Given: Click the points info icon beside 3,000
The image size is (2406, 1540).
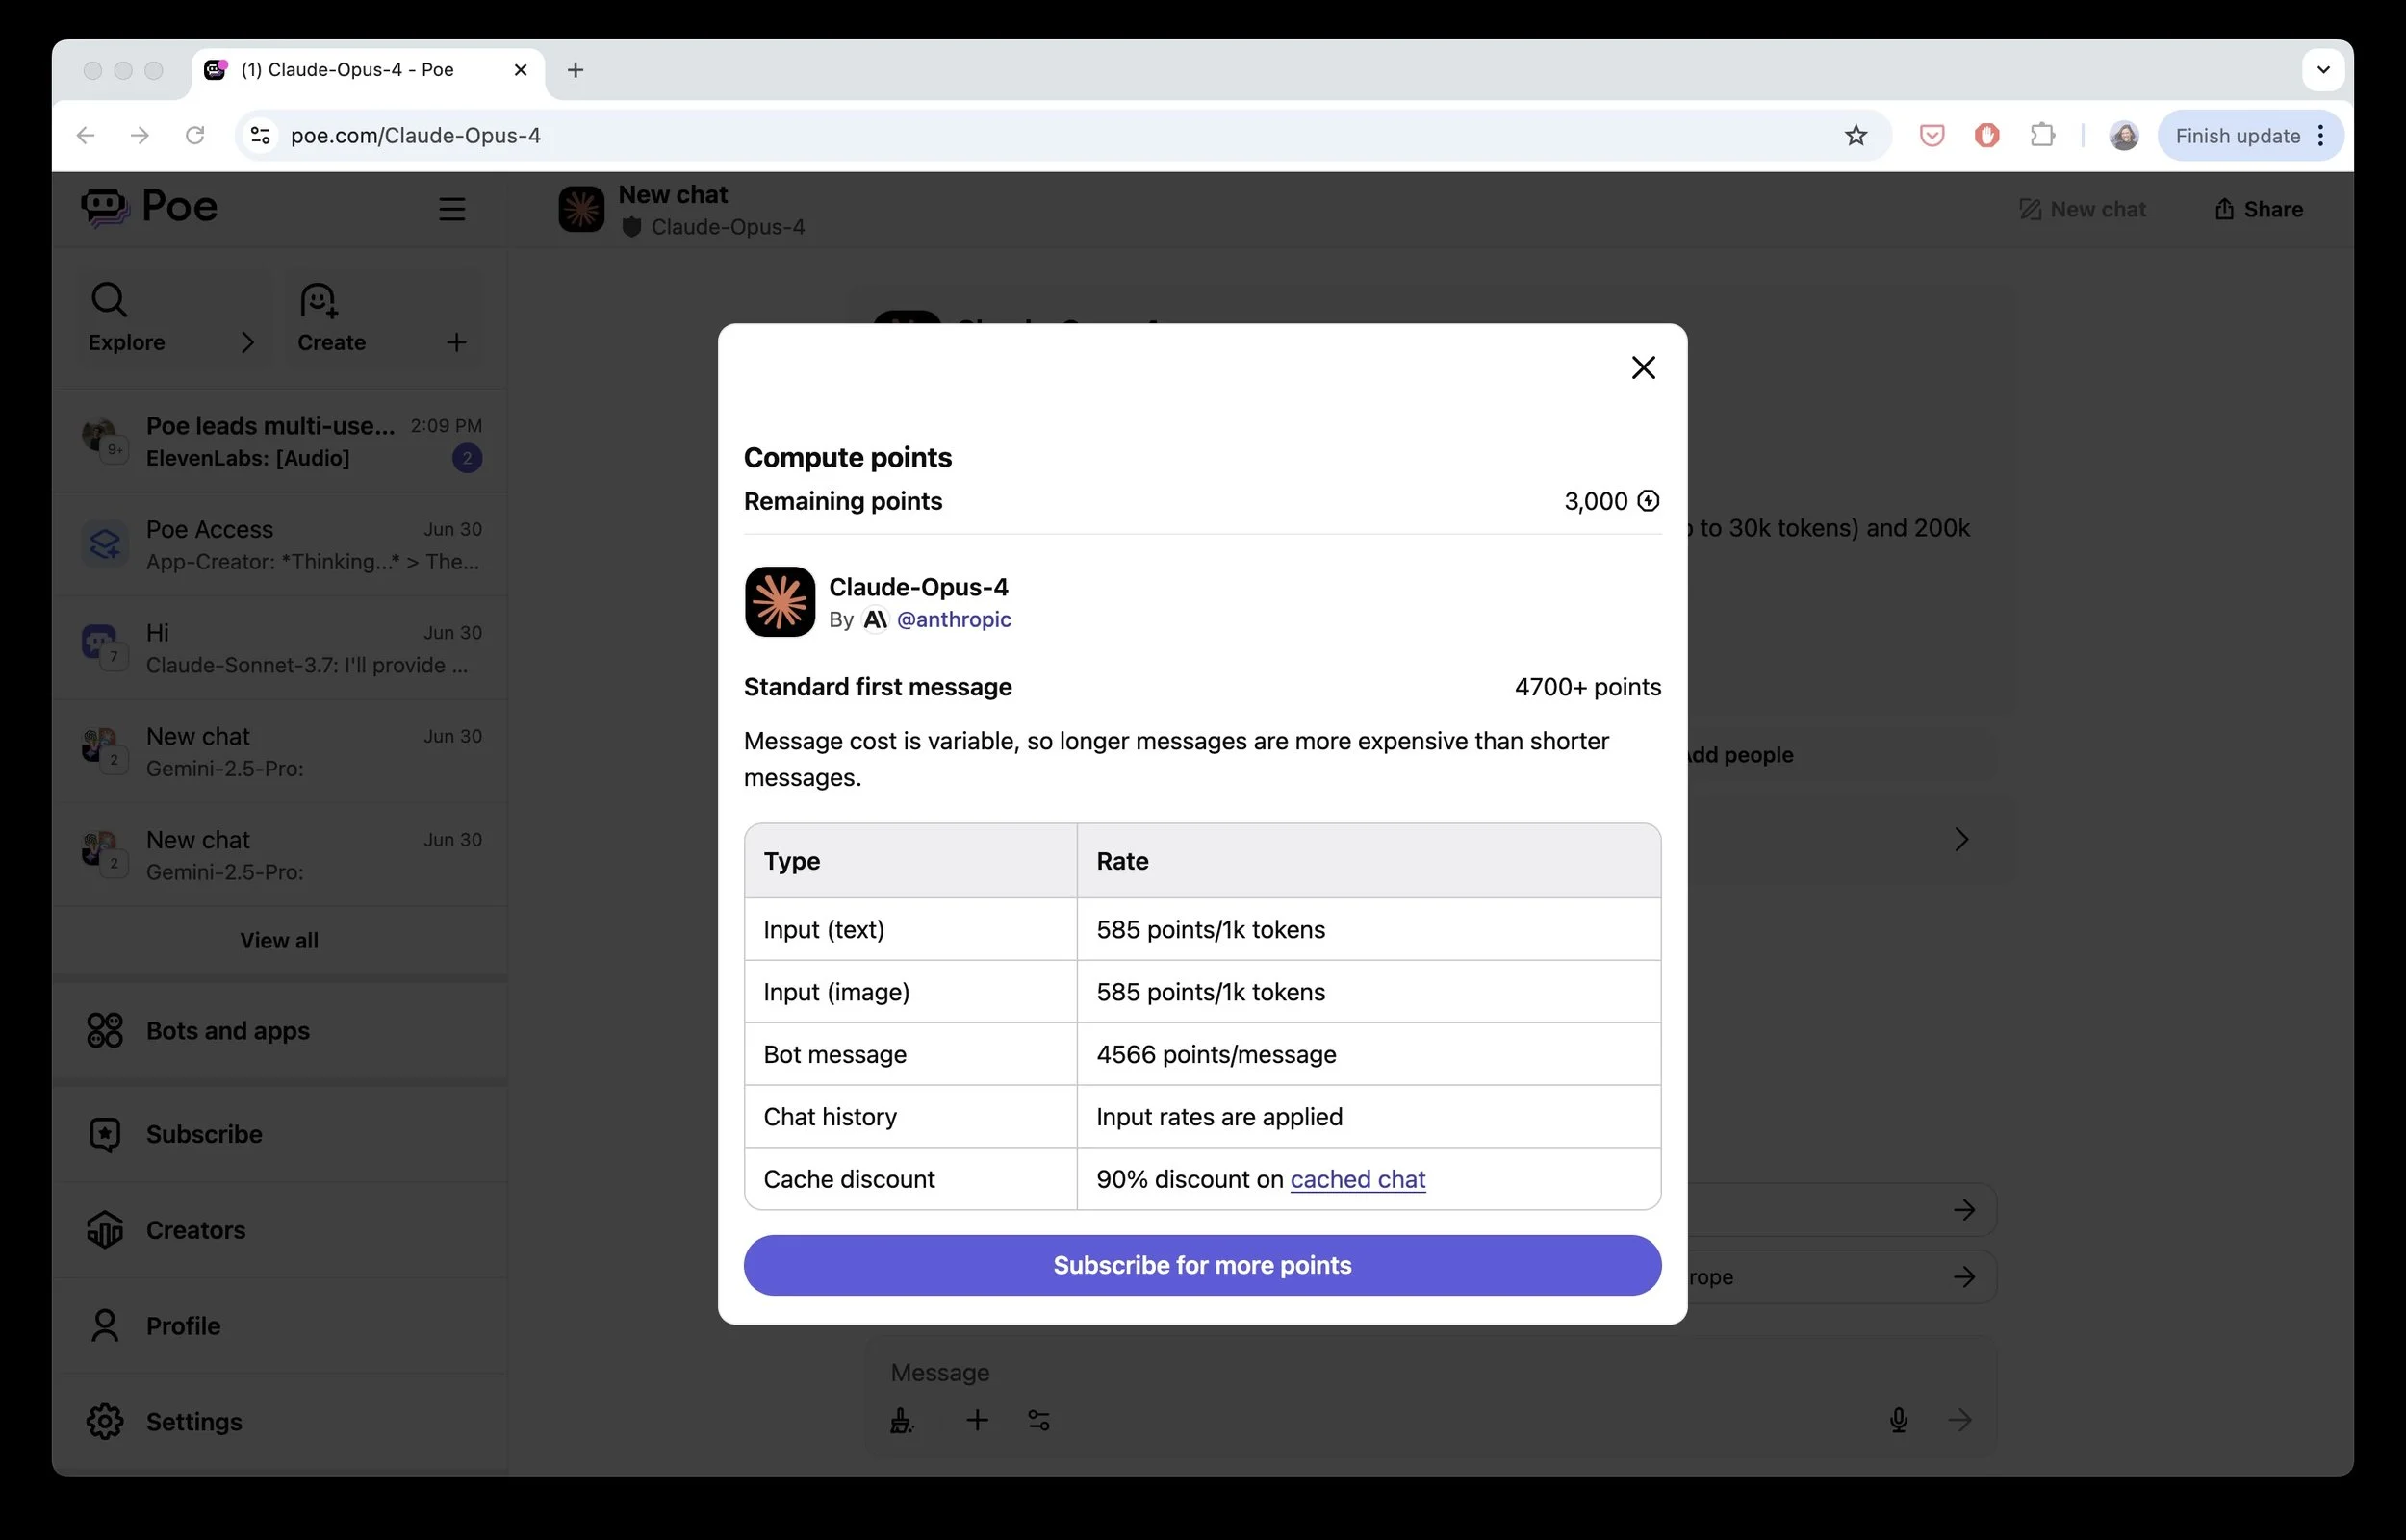Looking at the screenshot, I should click(1648, 501).
